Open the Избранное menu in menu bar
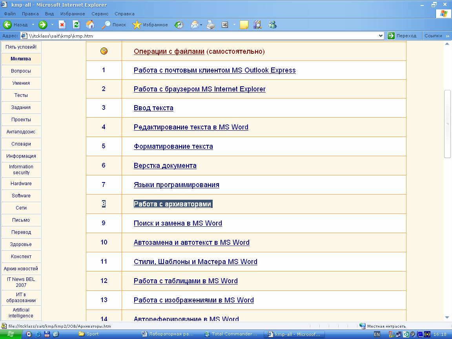This screenshot has height=339, width=452. click(73, 14)
